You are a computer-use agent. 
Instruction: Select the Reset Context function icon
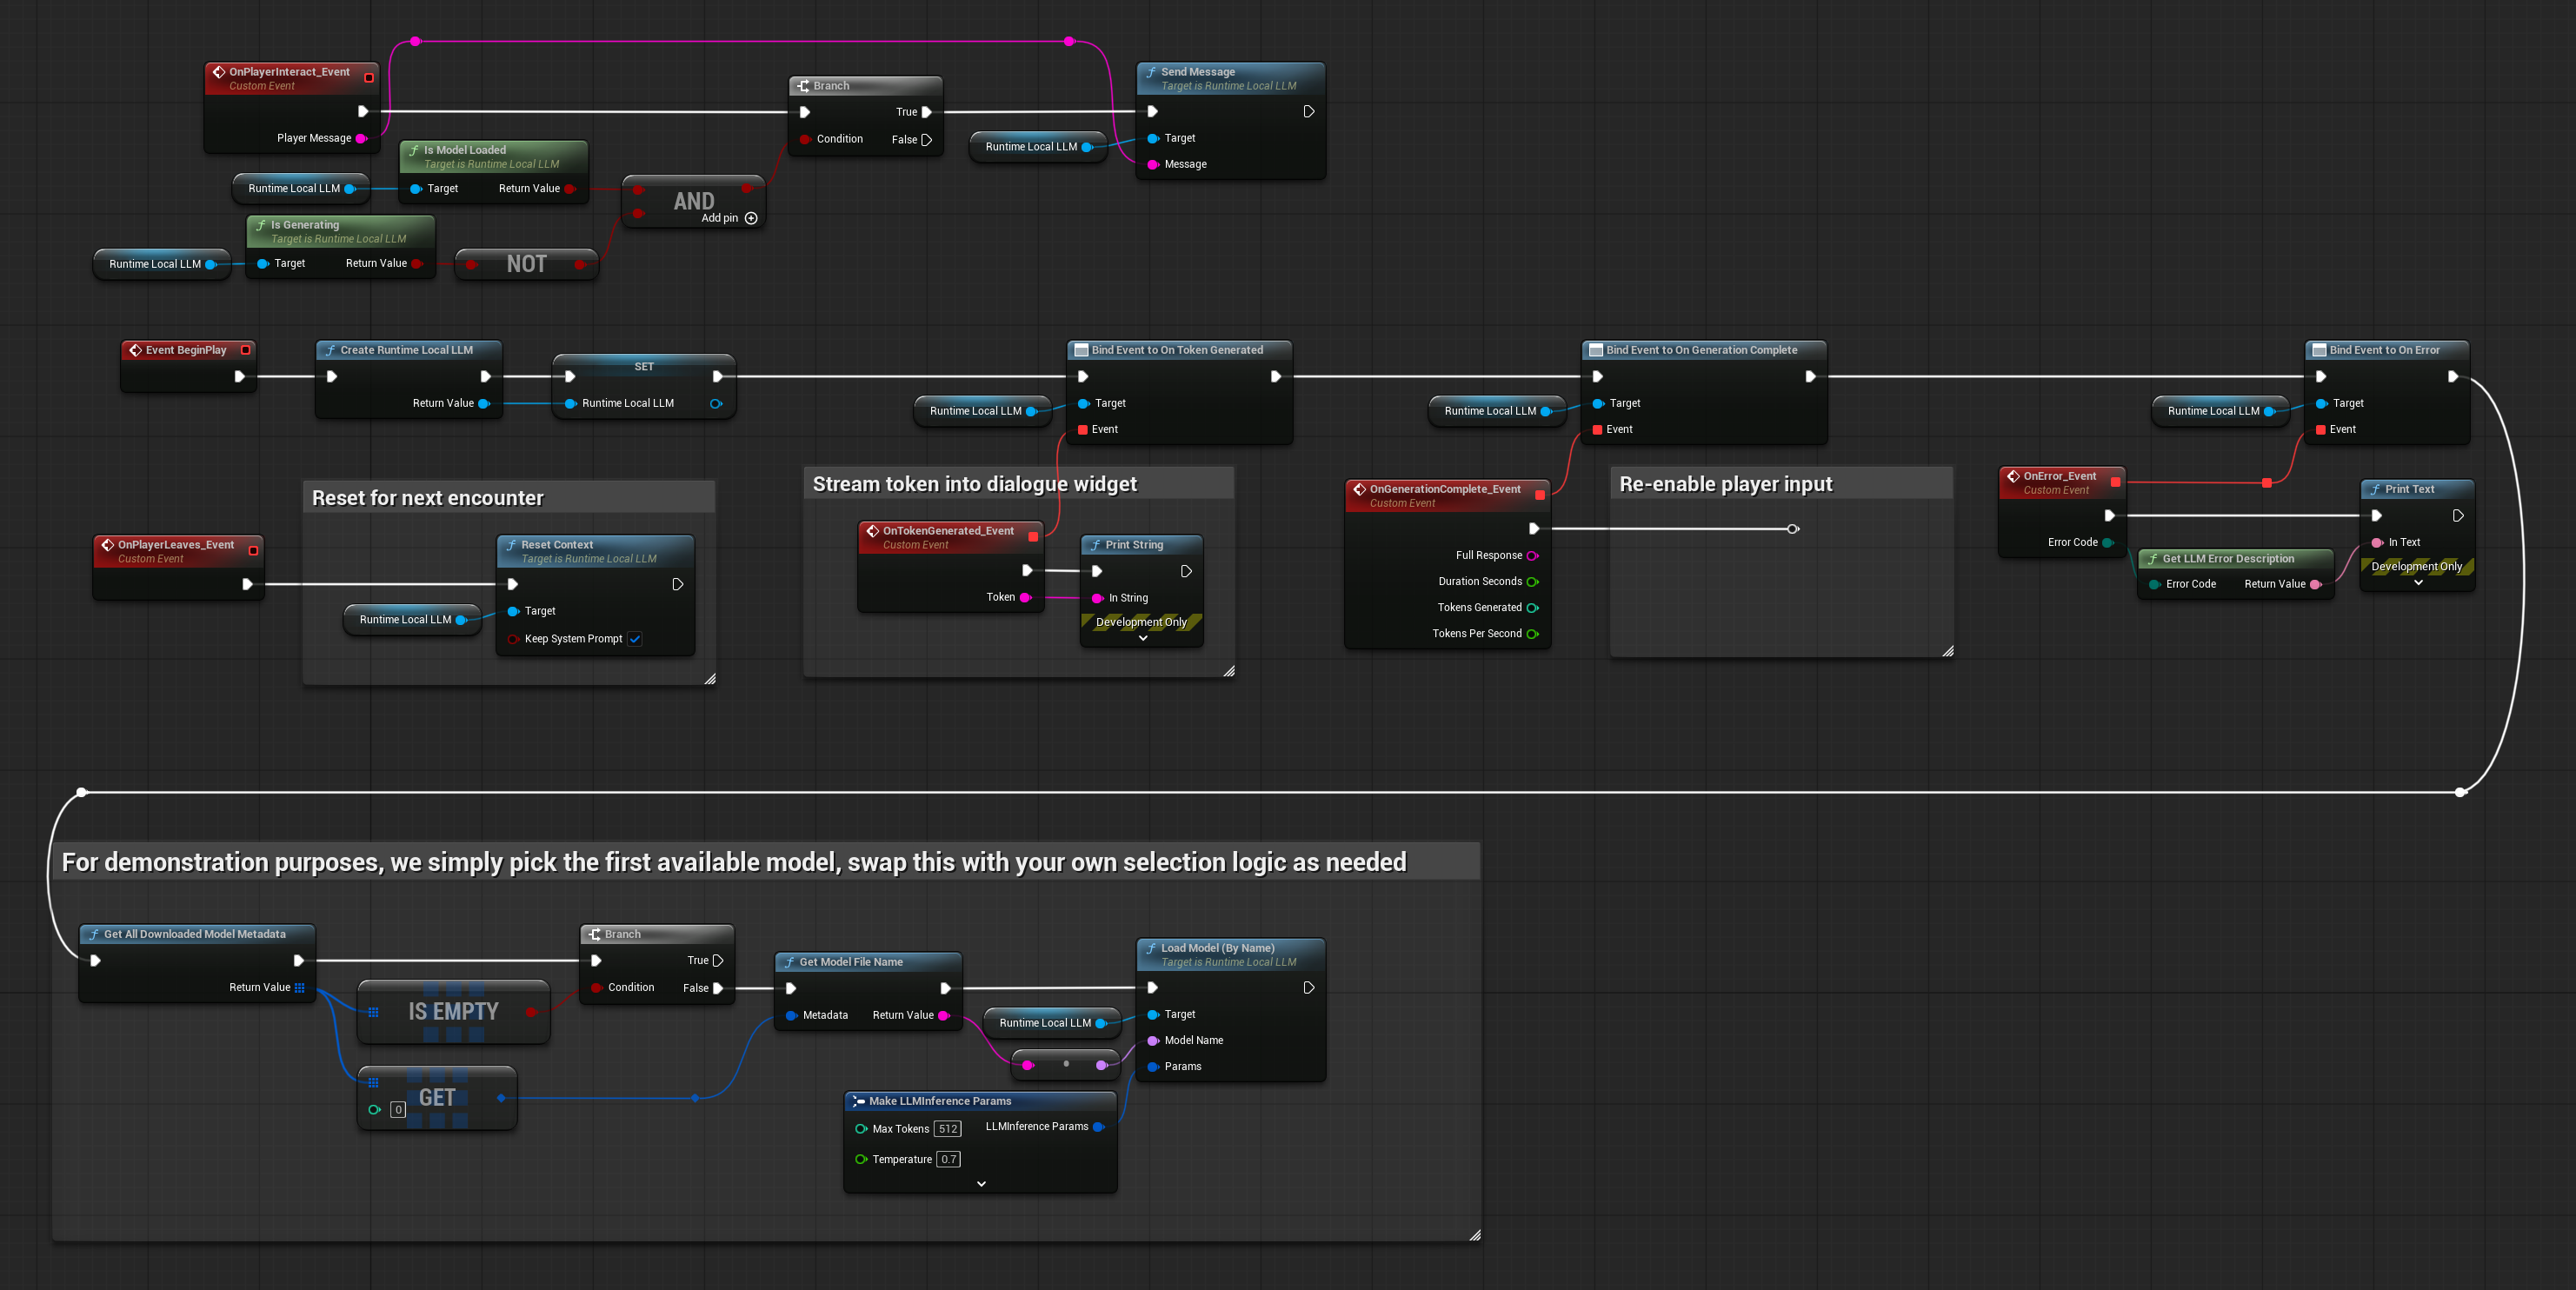point(510,544)
